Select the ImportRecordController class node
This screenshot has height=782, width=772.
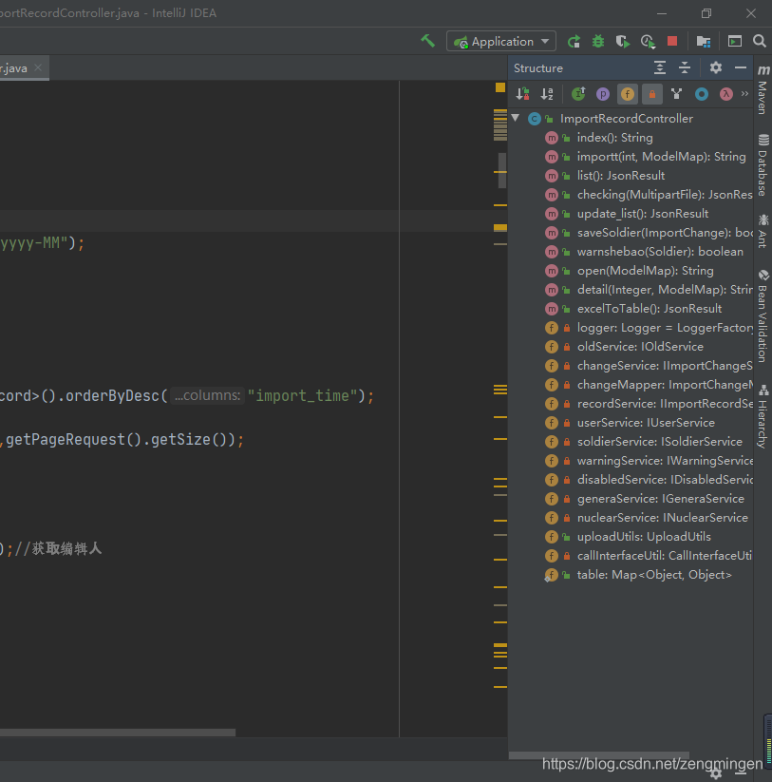pos(627,118)
